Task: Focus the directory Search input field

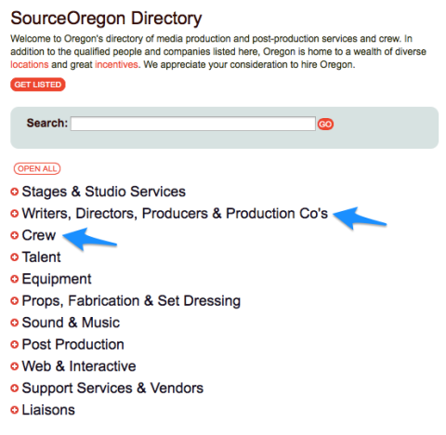Action: 193,124
